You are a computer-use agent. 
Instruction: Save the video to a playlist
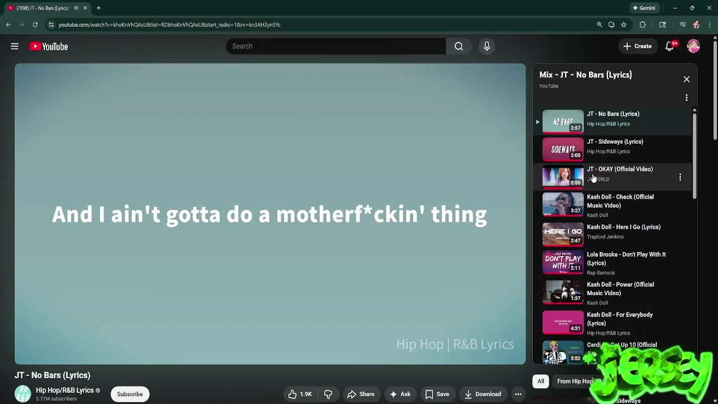(436, 394)
